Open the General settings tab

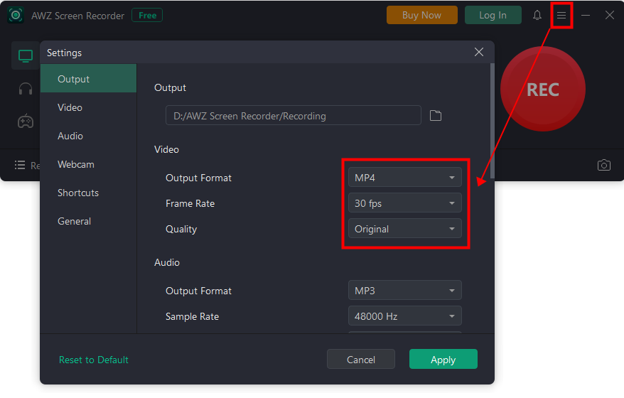[88, 221]
